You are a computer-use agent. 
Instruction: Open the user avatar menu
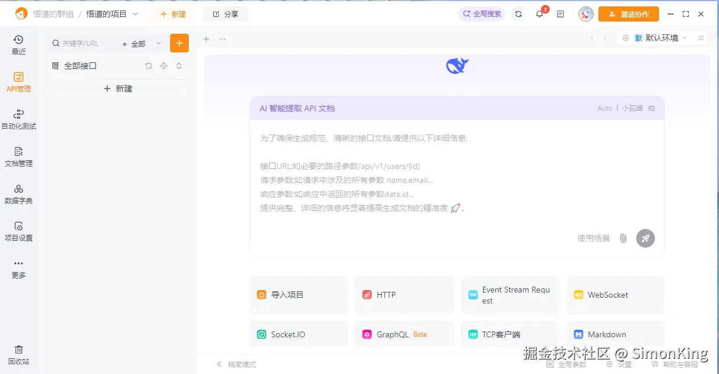[x=586, y=14]
